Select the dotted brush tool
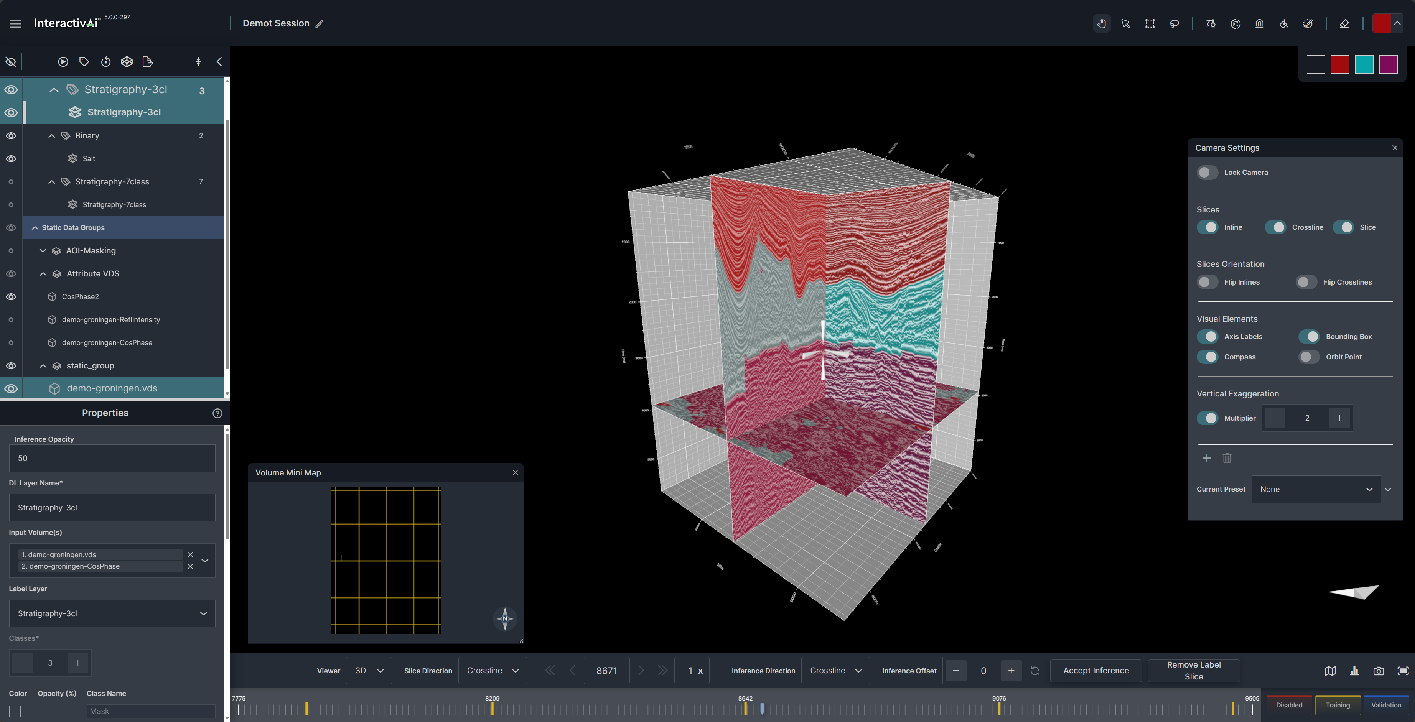This screenshot has width=1415, height=722. pyautogui.click(x=1308, y=24)
